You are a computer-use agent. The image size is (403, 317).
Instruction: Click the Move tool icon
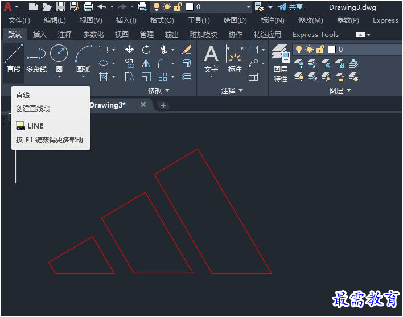pos(129,50)
